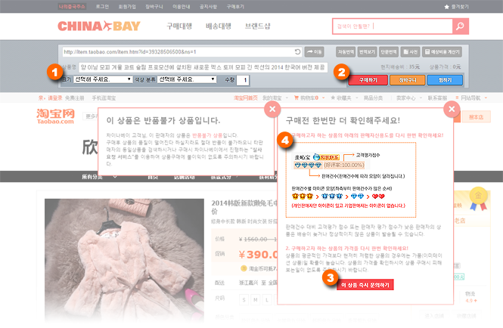Click the blue 찜하기 wishlist button
Viewport: 503px width, 328px height.
(445, 80)
